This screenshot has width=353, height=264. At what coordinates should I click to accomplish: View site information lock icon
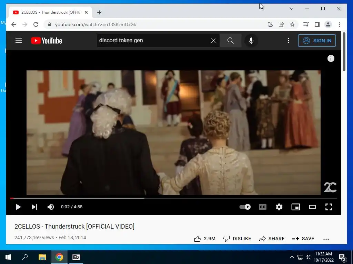pos(50,24)
